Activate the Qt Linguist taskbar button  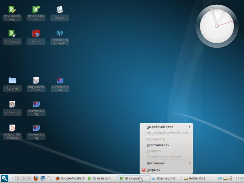click(x=135, y=178)
